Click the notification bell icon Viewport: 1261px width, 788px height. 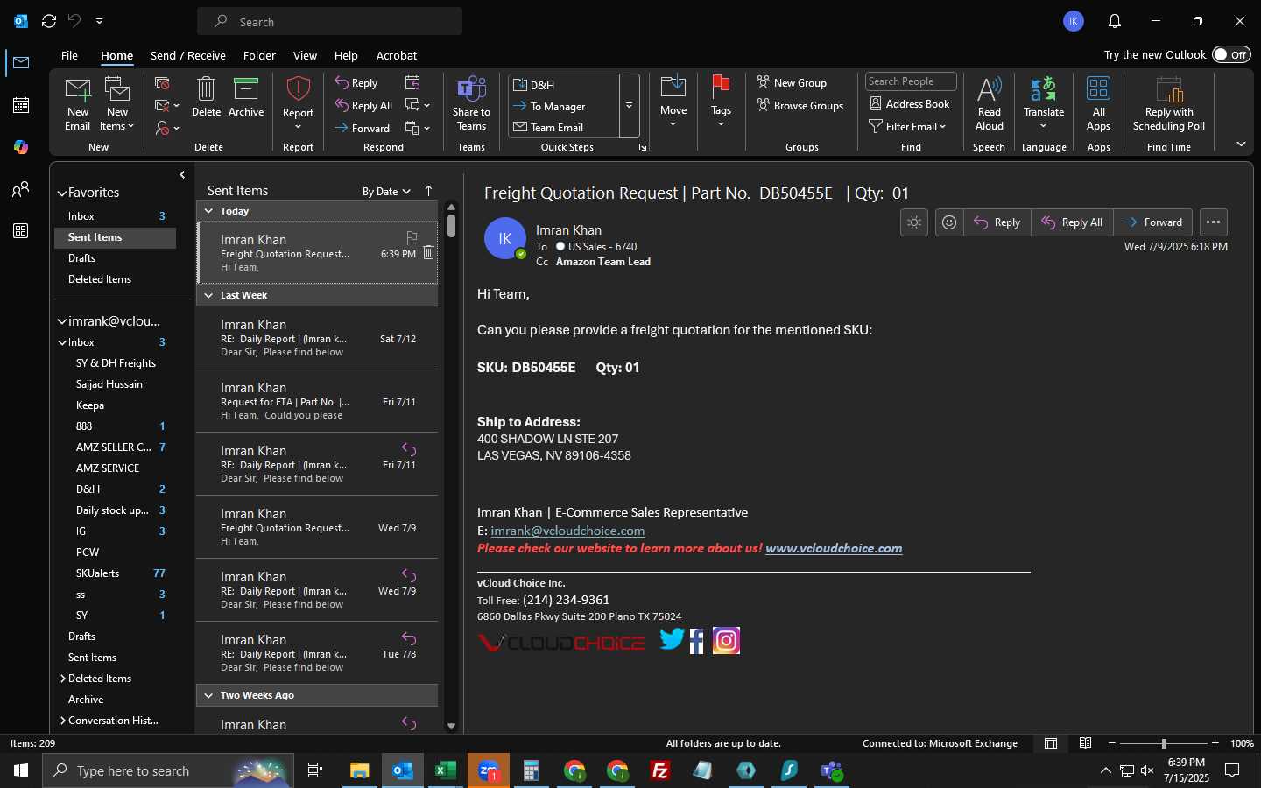tap(1114, 21)
